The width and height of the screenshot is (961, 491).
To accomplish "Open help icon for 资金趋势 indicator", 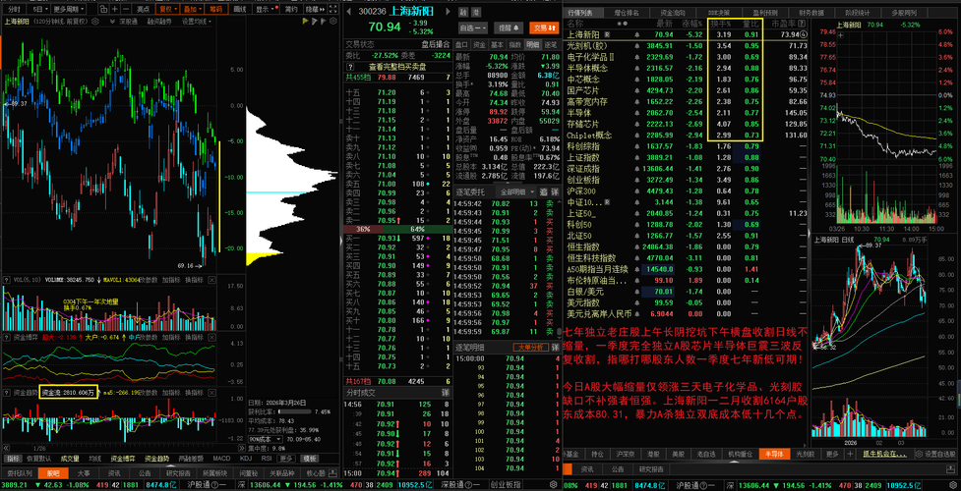I will [6, 392].
